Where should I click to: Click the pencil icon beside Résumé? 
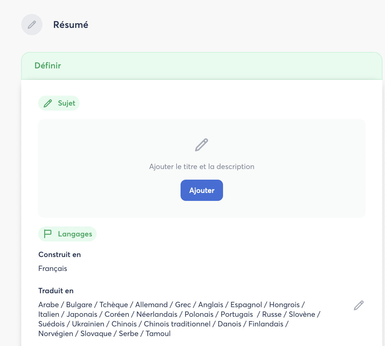pyautogui.click(x=32, y=25)
